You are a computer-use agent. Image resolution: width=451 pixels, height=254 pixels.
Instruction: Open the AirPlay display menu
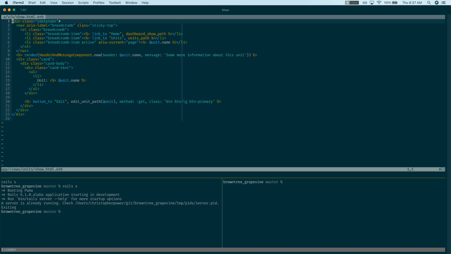pos(372,3)
